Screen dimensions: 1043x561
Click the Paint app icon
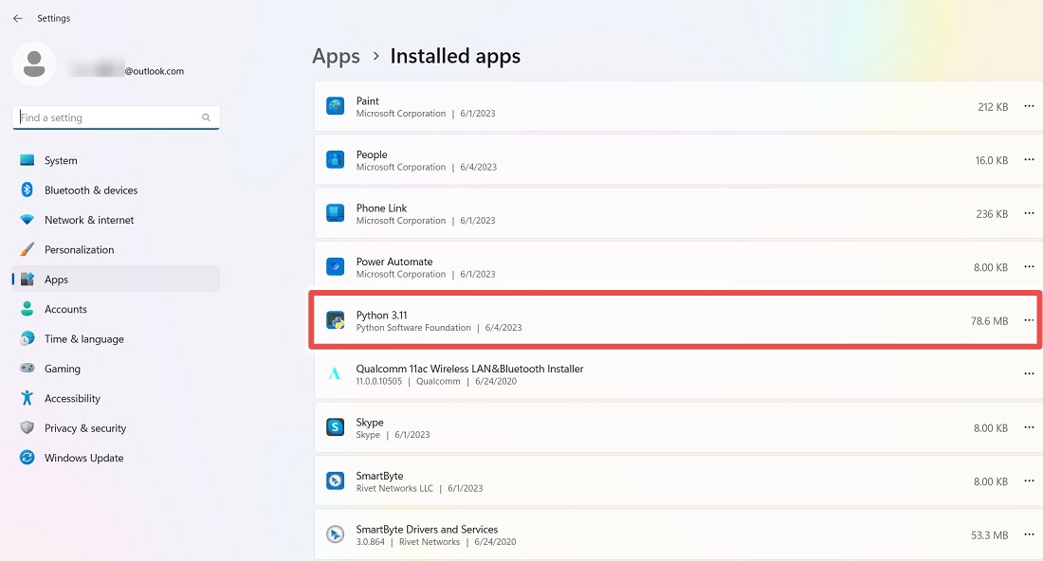(335, 105)
